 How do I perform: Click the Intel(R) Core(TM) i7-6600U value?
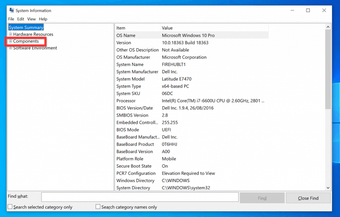coord(213,101)
